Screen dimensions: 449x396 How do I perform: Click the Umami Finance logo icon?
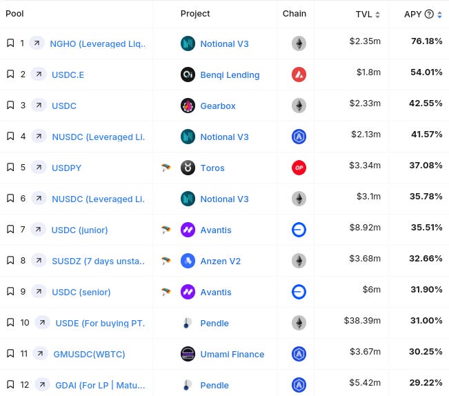(x=188, y=354)
